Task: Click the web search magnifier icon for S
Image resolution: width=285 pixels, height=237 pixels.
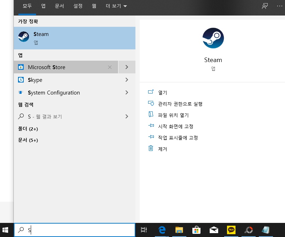Action: click(x=21, y=116)
